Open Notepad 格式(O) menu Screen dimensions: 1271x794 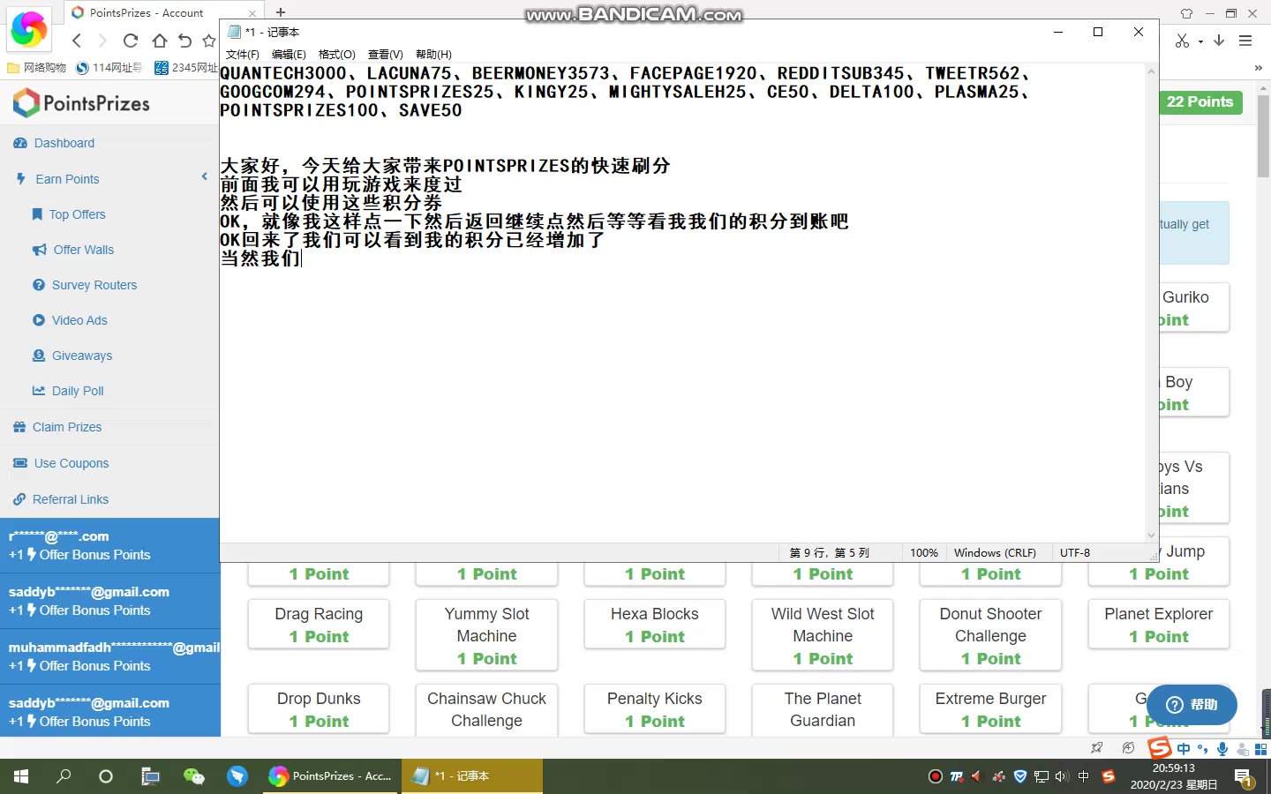point(337,55)
